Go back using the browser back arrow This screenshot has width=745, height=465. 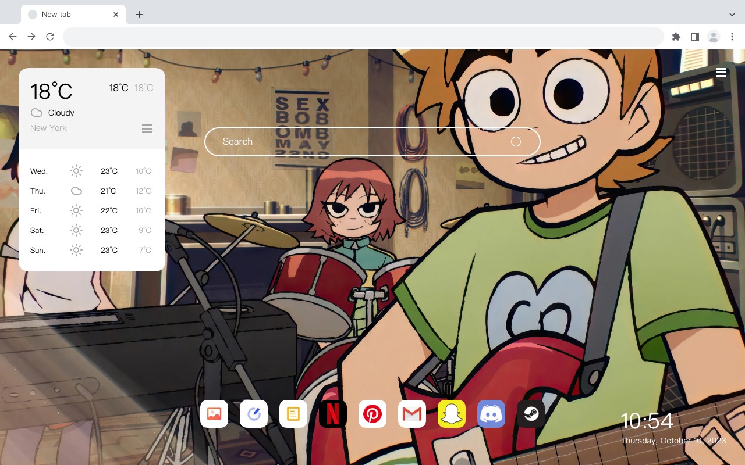click(x=13, y=37)
